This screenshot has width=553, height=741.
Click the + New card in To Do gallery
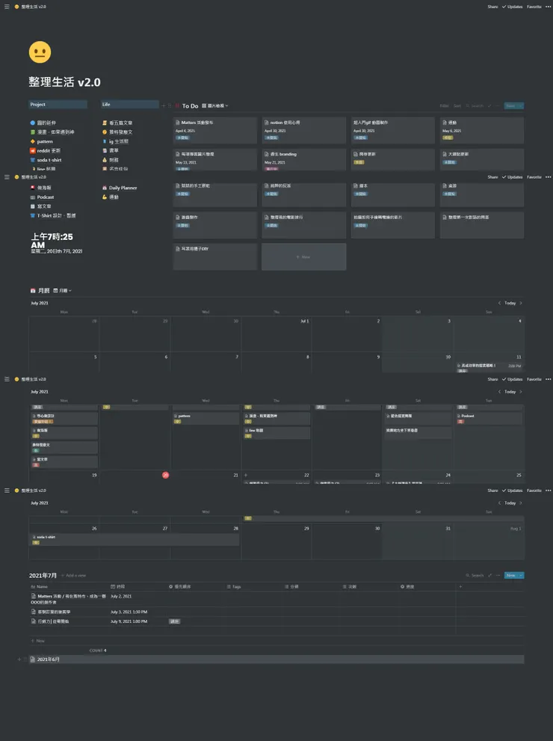tap(303, 256)
